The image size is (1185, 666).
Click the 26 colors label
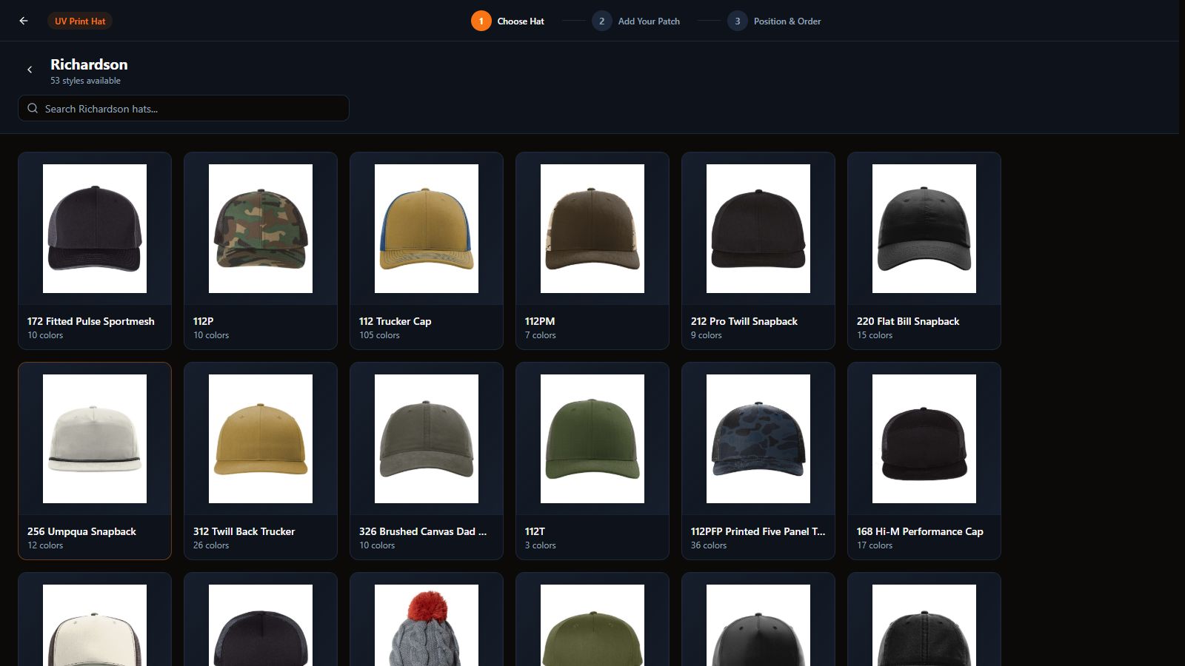[x=211, y=545]
